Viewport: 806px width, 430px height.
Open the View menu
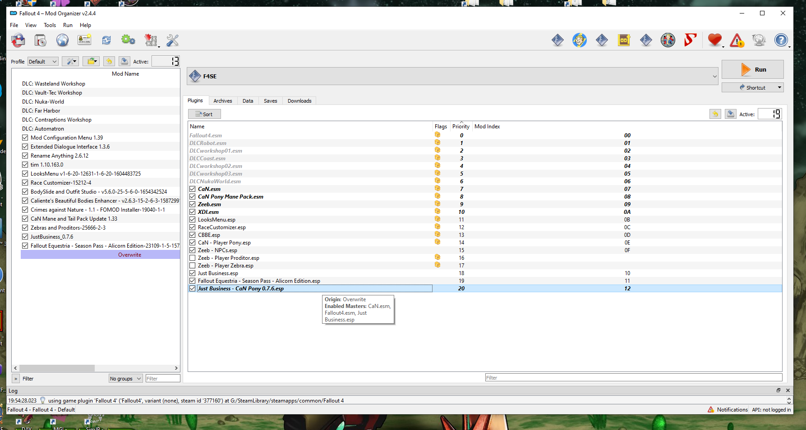31,25
